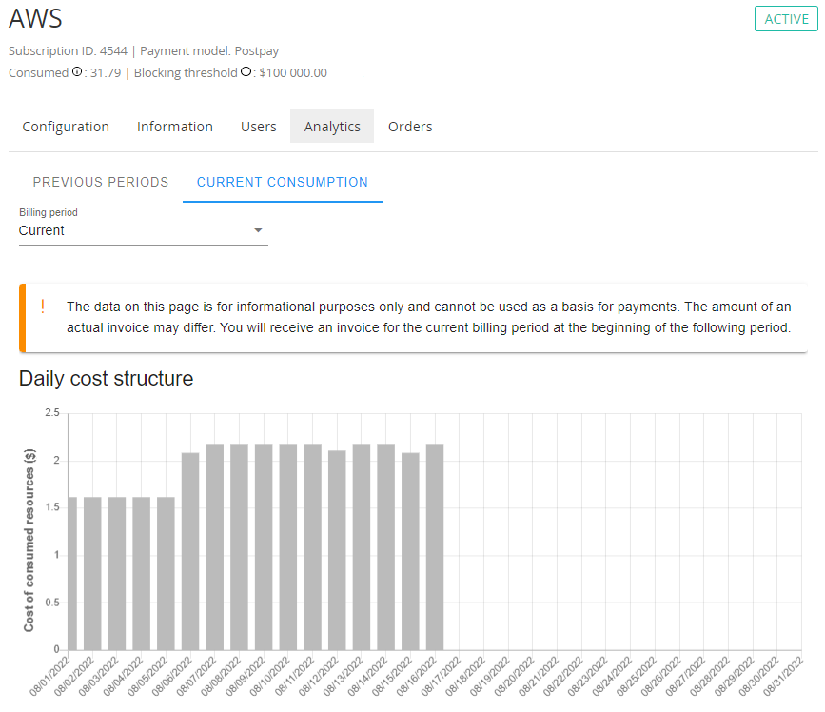Click info icon next to Blocking threshold

[x=246, y=72]
